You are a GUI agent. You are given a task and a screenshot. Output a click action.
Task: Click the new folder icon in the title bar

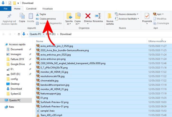click(15, 3)
